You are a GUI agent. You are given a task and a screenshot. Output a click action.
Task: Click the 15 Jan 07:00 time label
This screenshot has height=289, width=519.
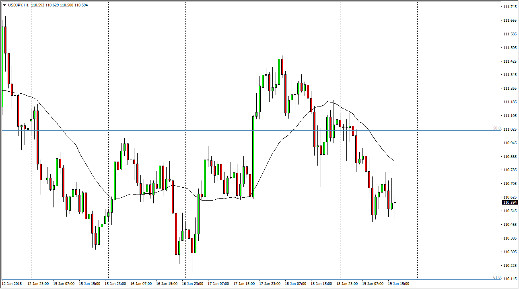click(x=64, y=284)
